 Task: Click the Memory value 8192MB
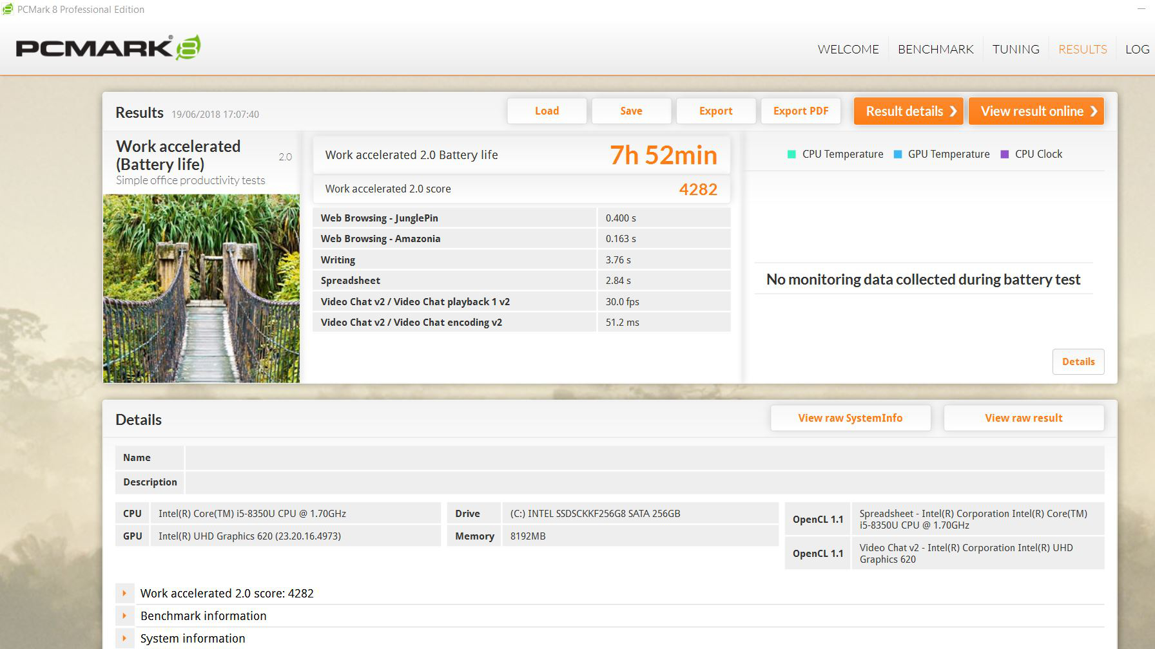click(x=528, y=536)
